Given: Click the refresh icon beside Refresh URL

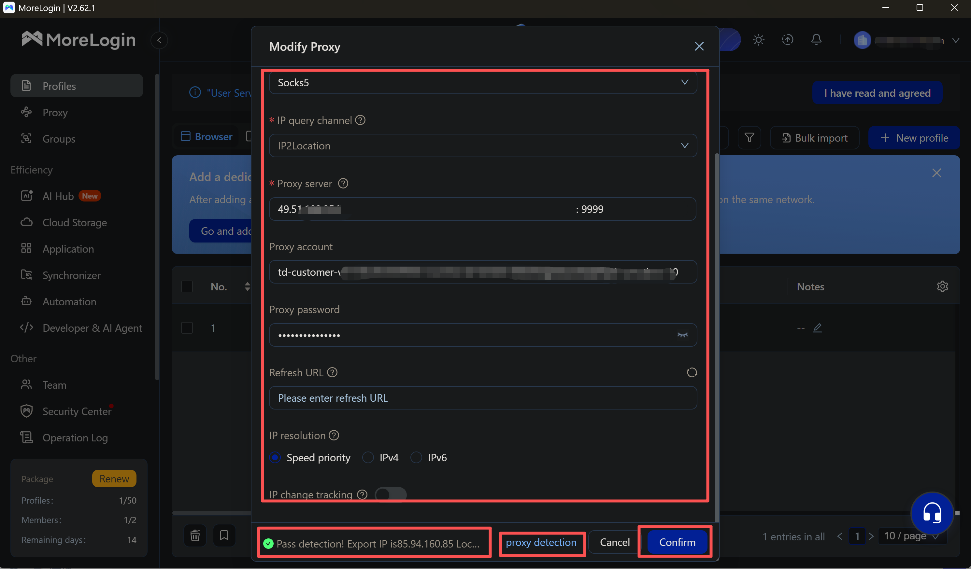Looking at the screenshot, I should click(692, 372).
